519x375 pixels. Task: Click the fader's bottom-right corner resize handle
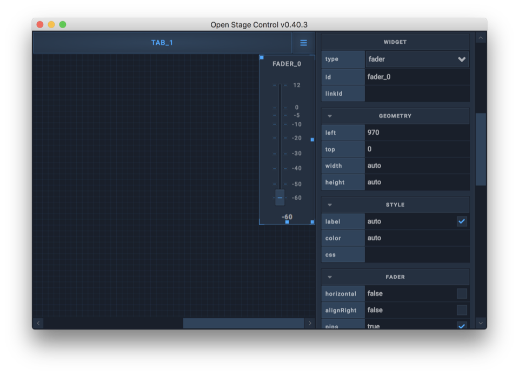pos(312,222)
